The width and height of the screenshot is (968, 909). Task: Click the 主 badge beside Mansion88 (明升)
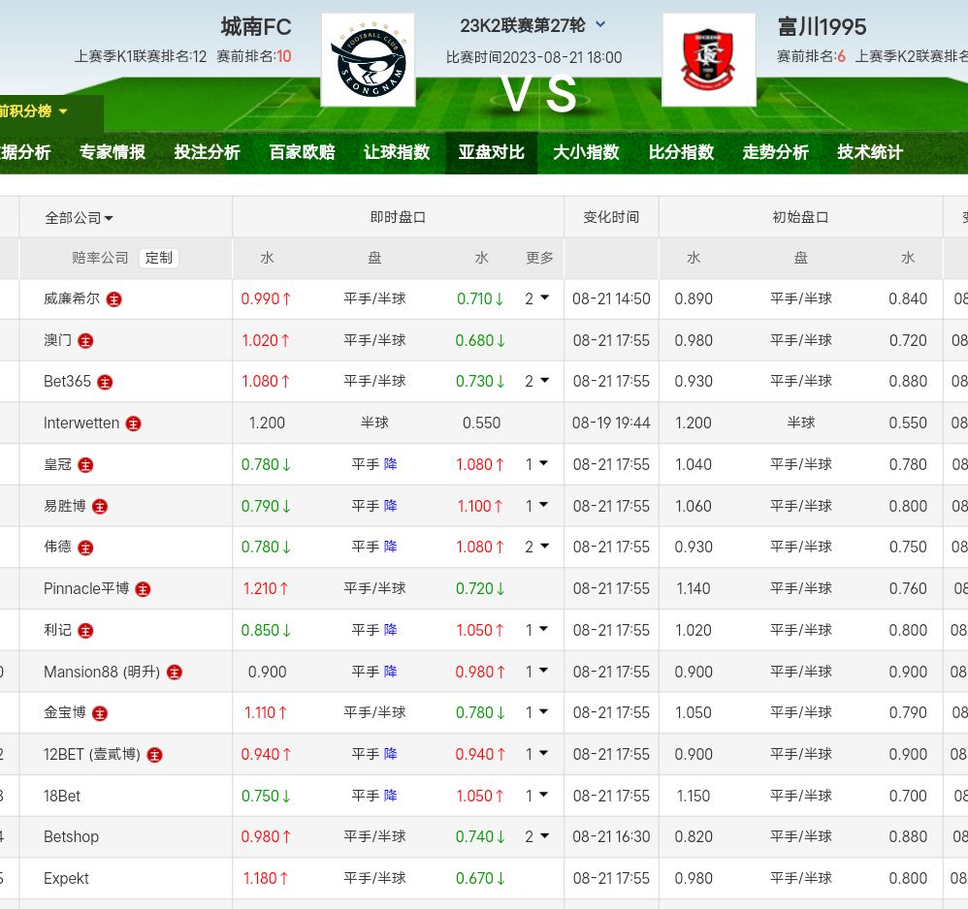coord(175,673)
